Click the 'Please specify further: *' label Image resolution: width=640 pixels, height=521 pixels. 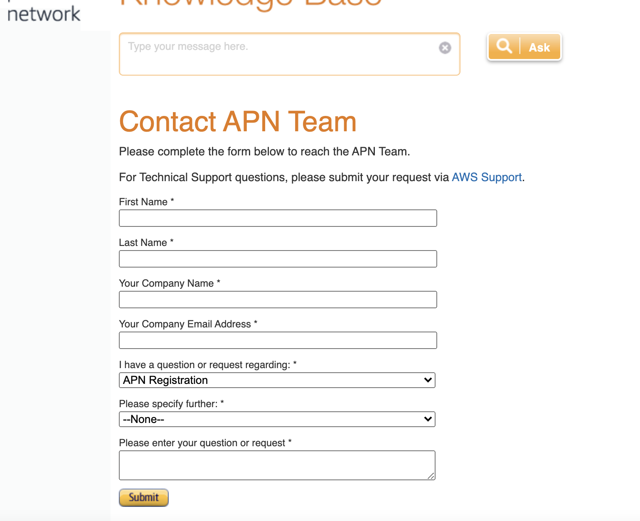click(172, 404)
